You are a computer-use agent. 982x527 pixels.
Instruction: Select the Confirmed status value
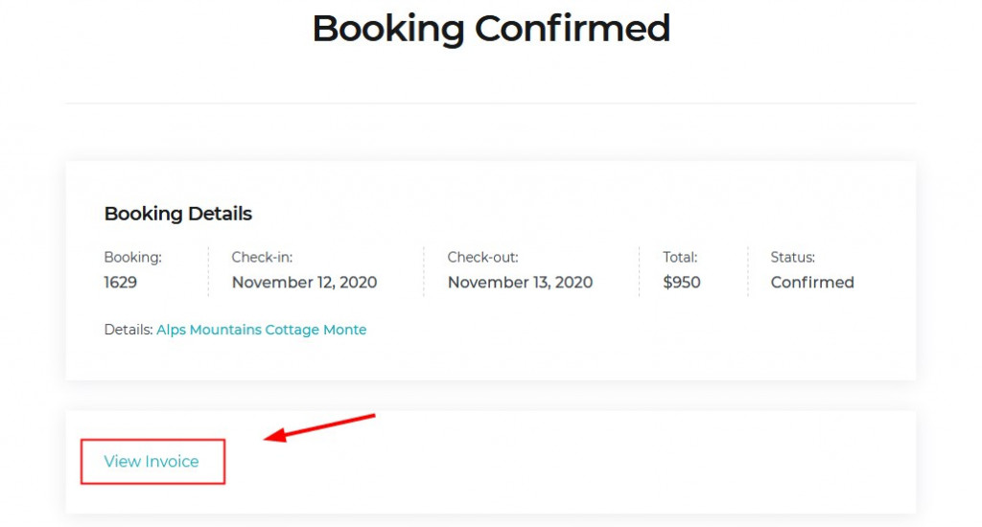pos(812,283)
